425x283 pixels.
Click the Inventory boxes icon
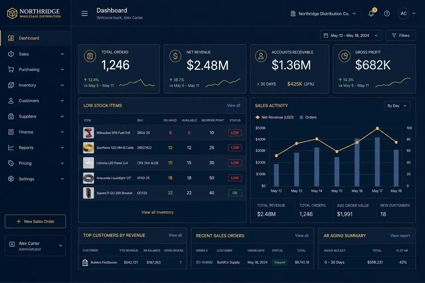tap(11, 85)
